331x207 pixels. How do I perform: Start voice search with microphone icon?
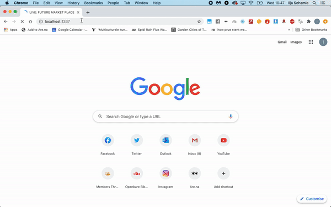click(x=231, y=116)
